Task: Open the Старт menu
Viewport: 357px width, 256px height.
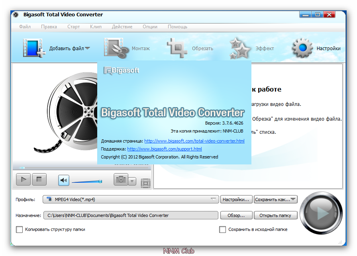Action: pos(74,27)
